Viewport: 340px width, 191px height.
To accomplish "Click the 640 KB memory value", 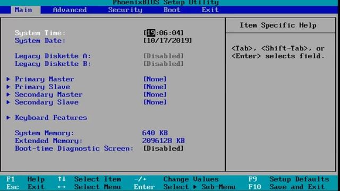I will click(155, 133).
